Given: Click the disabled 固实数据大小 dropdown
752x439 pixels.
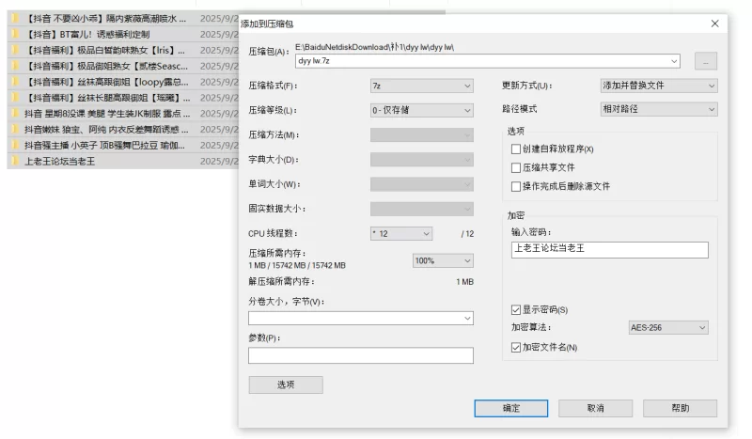Looking at the screenshot, I should click(x=421, y=209).
